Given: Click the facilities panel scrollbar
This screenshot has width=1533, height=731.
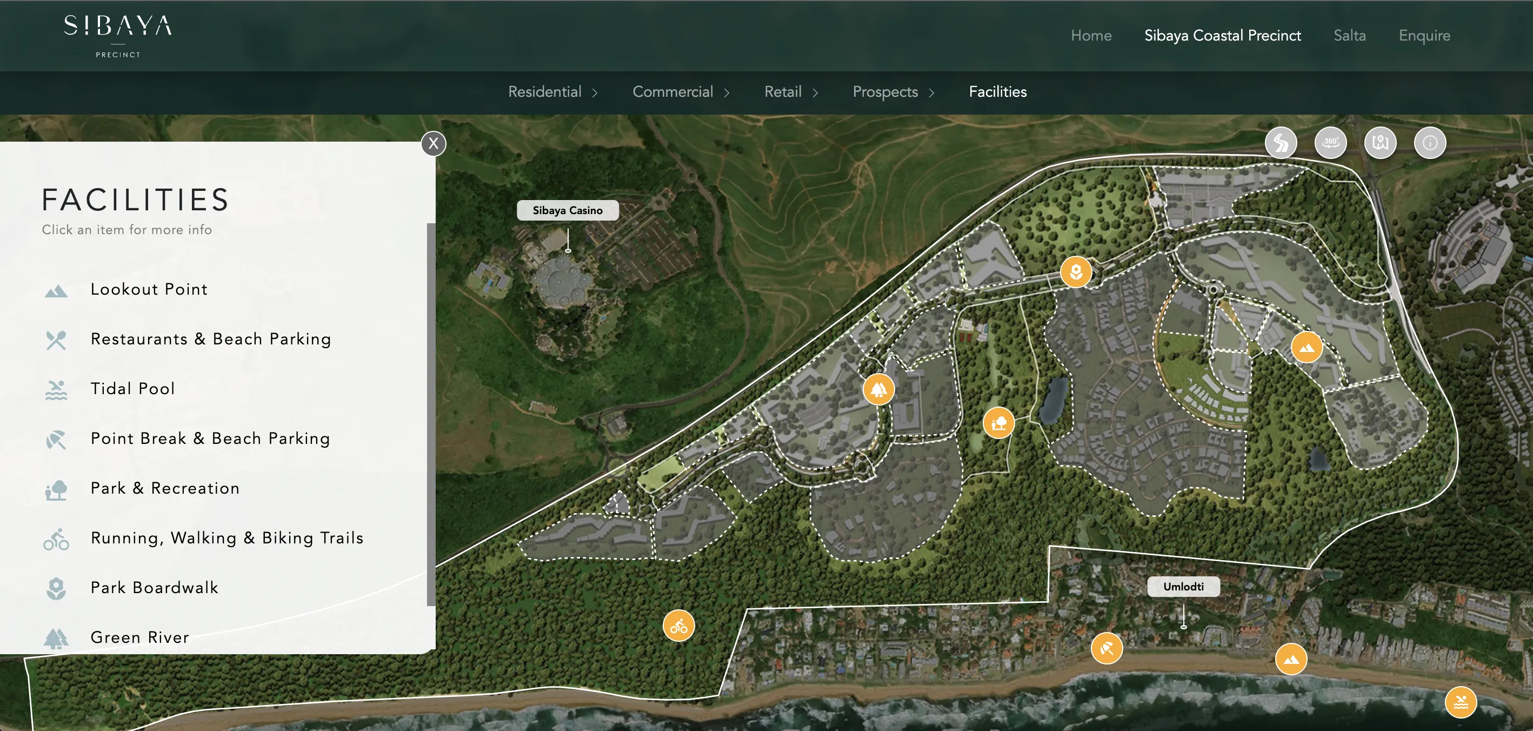Looking at the screenshot, I should pyautogui.click(x=431, y=414).
